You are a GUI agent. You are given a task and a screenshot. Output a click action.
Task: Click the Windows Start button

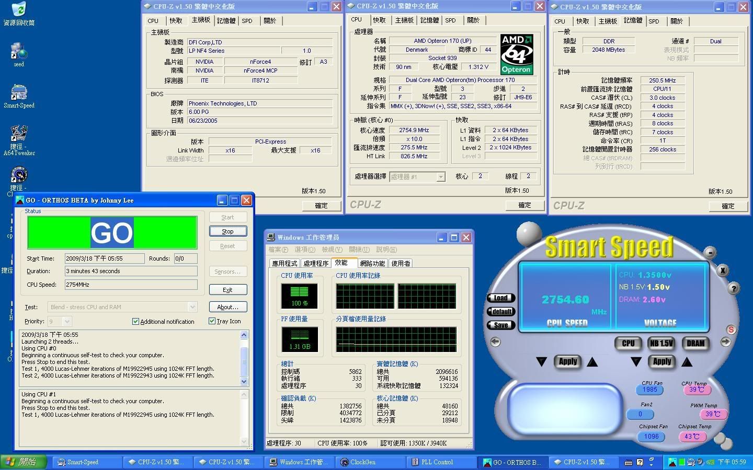tap(24, 462)
